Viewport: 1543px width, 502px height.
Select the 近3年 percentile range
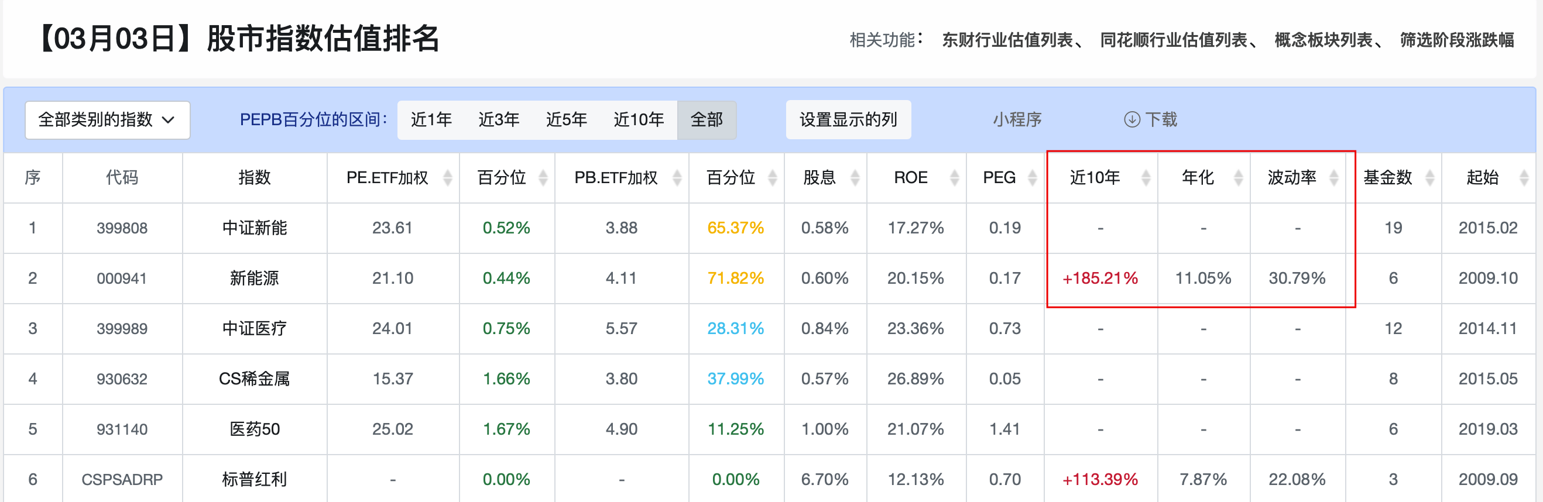(499, 120)
